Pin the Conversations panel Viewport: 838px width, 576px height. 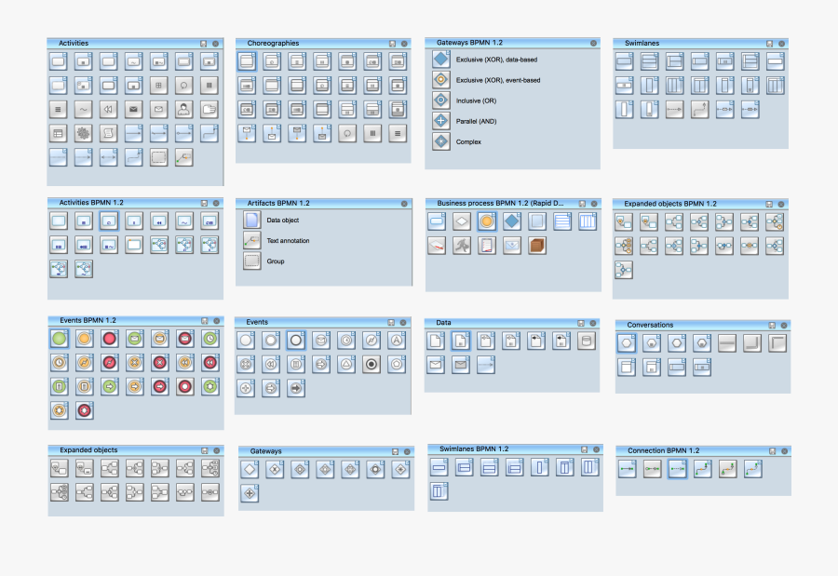[772, 324]
